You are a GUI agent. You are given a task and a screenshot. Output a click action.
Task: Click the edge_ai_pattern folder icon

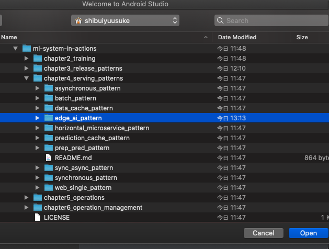(49, 118)
